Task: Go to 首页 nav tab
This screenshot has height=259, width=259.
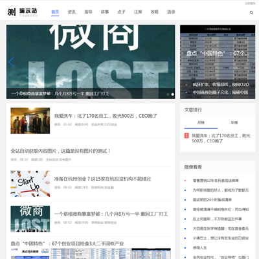Action: pos(55,12)
